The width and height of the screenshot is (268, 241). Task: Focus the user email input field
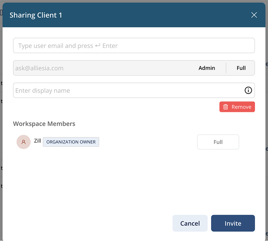(134, 46)
